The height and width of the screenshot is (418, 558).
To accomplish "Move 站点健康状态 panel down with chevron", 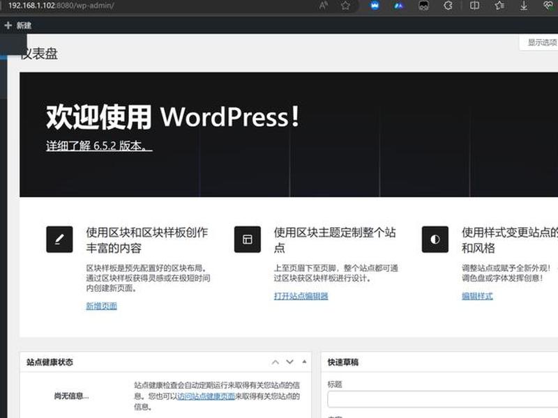I will (289, 362).
